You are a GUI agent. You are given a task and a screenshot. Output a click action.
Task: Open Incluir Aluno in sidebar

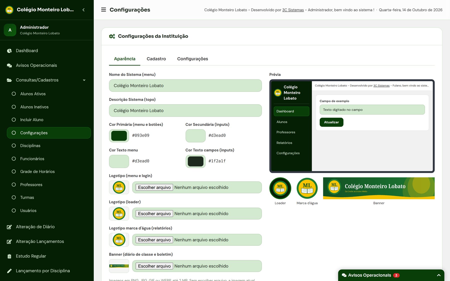coord(49,120)
